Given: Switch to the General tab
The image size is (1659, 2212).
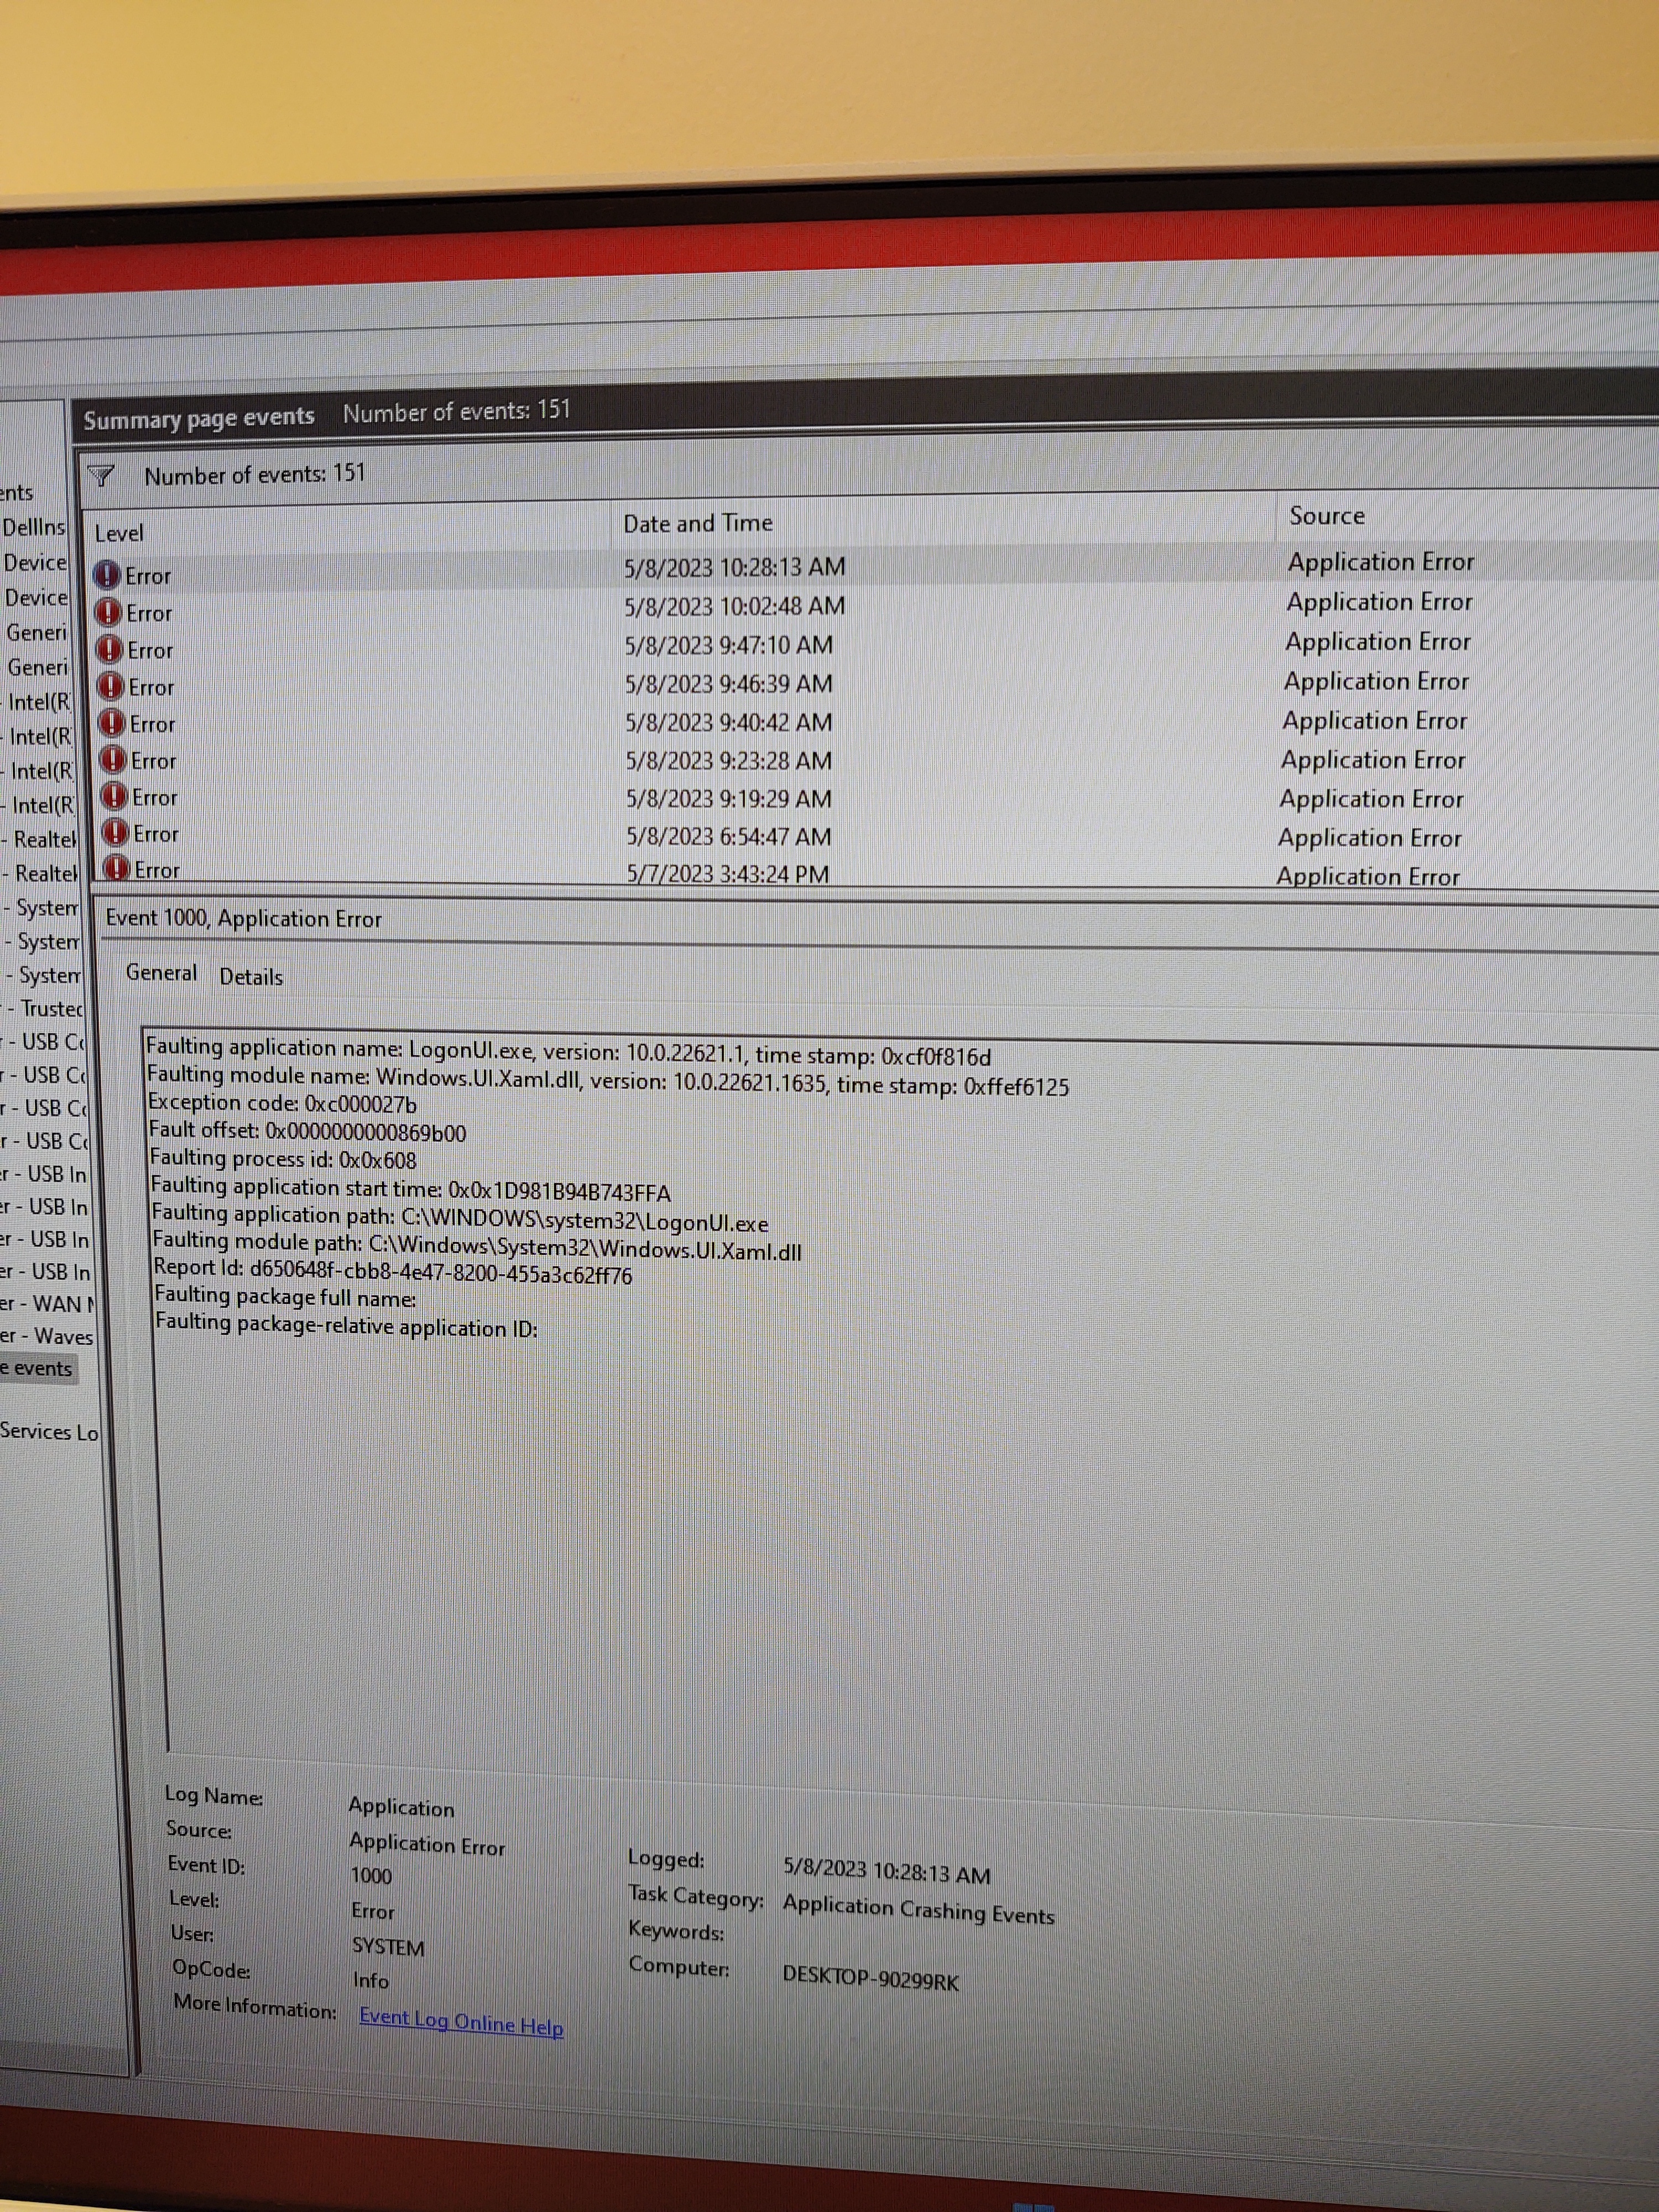Looking at the screenshot, I should point(161,972).
